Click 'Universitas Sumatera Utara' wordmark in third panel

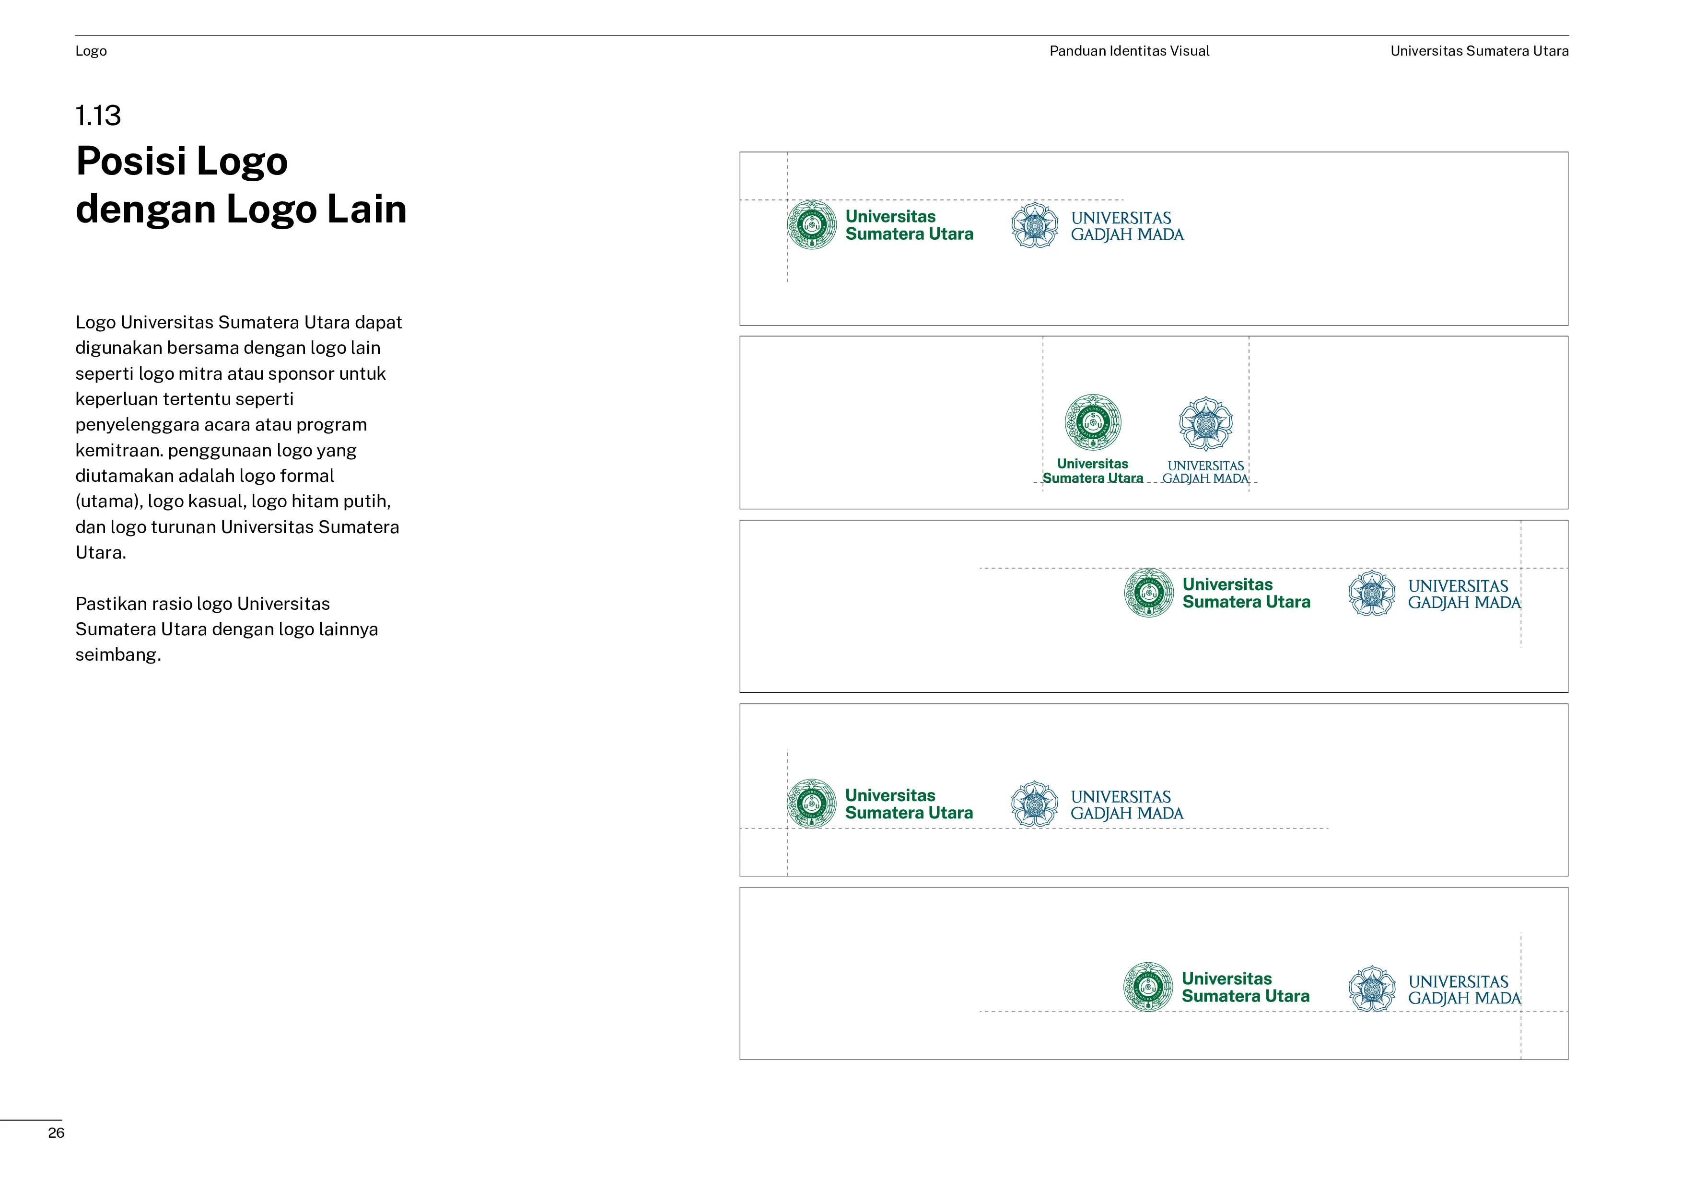pyautogui.click(x=1246, y=594)
